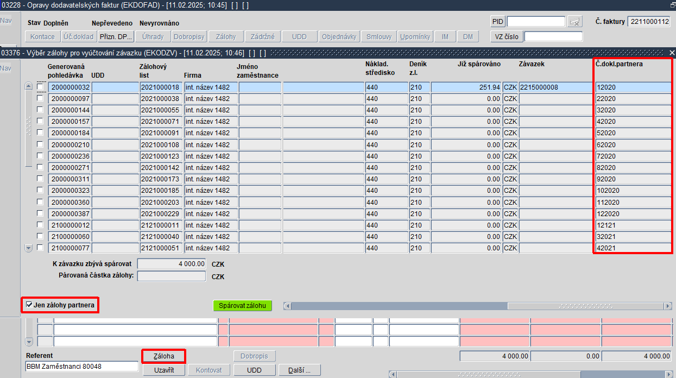Click lower list scroll down arrow icon
Image resolution: width=676 pixels, height=378 pixels.
point(29,342)
